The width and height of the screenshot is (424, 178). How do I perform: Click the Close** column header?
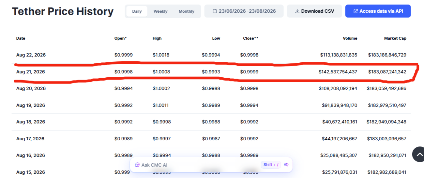pos(250,38)
